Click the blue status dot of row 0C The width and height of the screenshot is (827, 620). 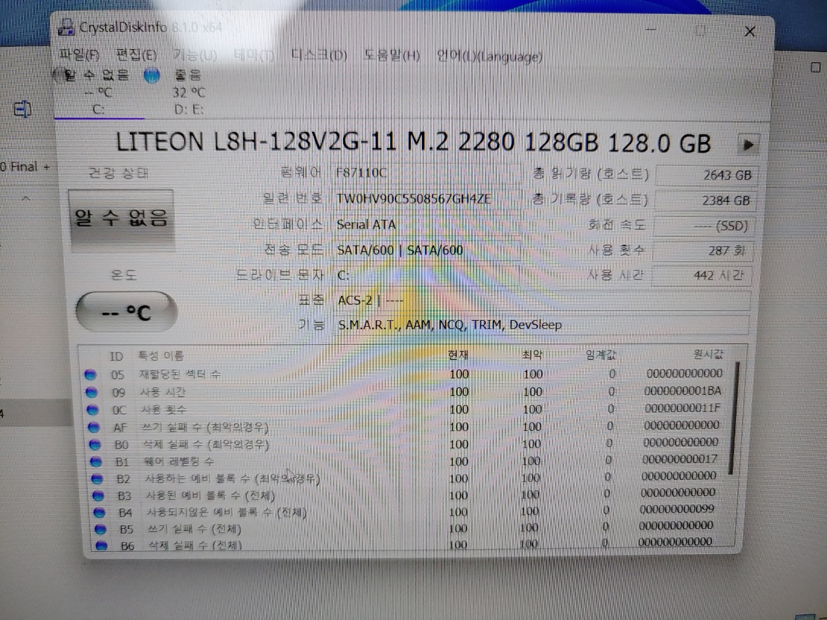[92, 409]
